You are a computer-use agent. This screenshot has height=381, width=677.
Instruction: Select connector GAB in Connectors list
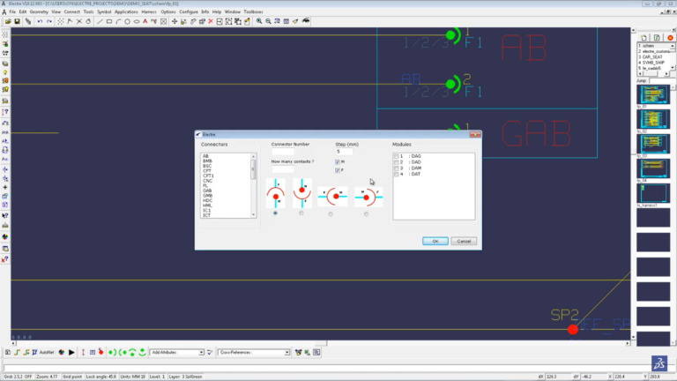(x=207, y=190)
